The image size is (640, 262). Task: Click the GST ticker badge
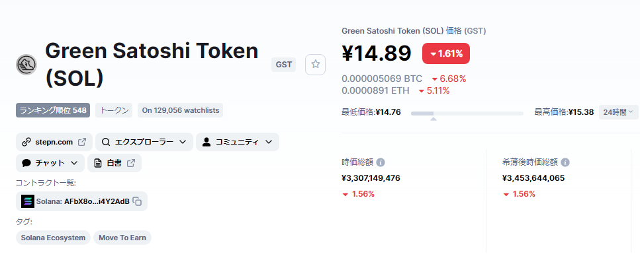coord(284,65)
